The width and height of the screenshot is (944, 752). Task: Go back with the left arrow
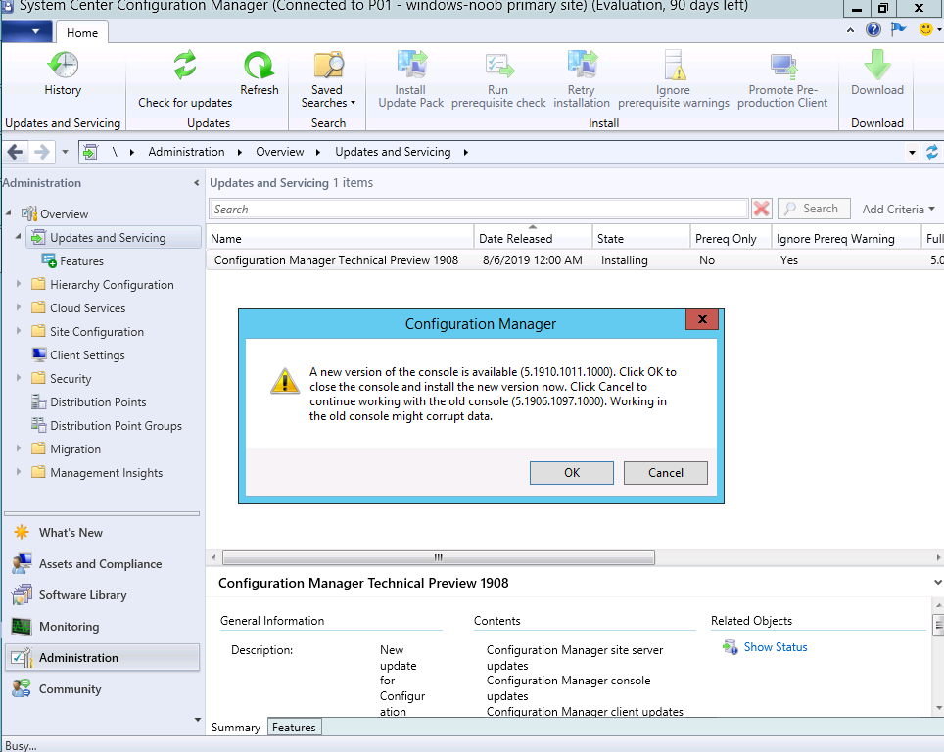point(15,152)
